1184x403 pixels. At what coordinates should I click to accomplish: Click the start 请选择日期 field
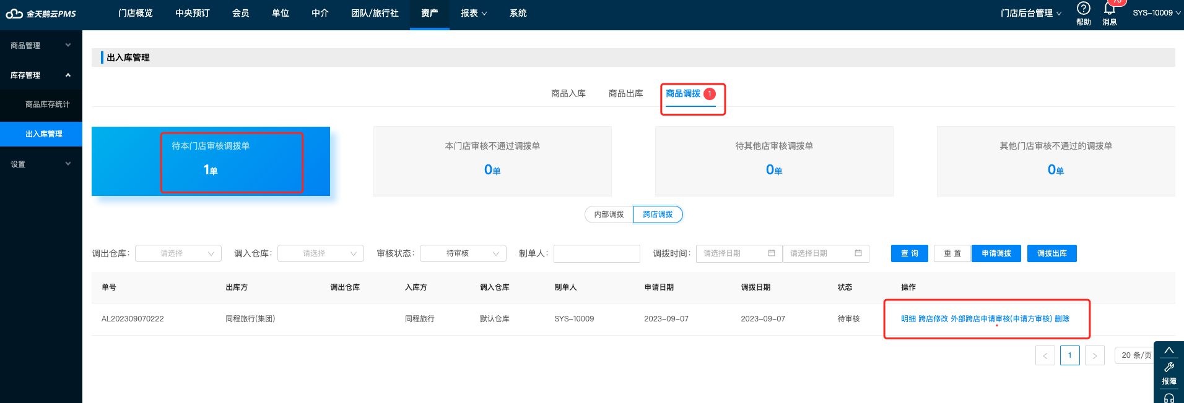click(x=739, y=253)
